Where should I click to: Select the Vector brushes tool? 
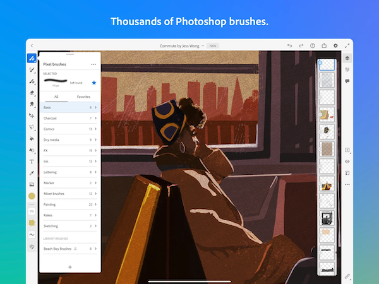point(32,81)
